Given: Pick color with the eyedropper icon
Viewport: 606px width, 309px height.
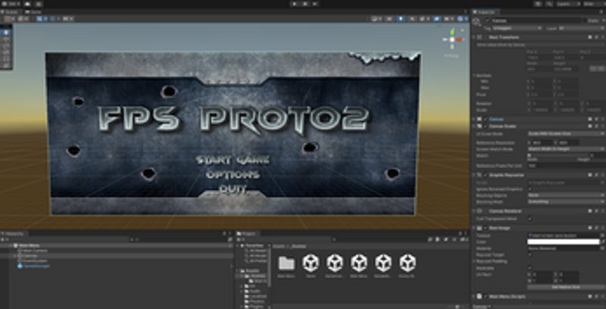Looking at the screenshot, I should 602,242.
